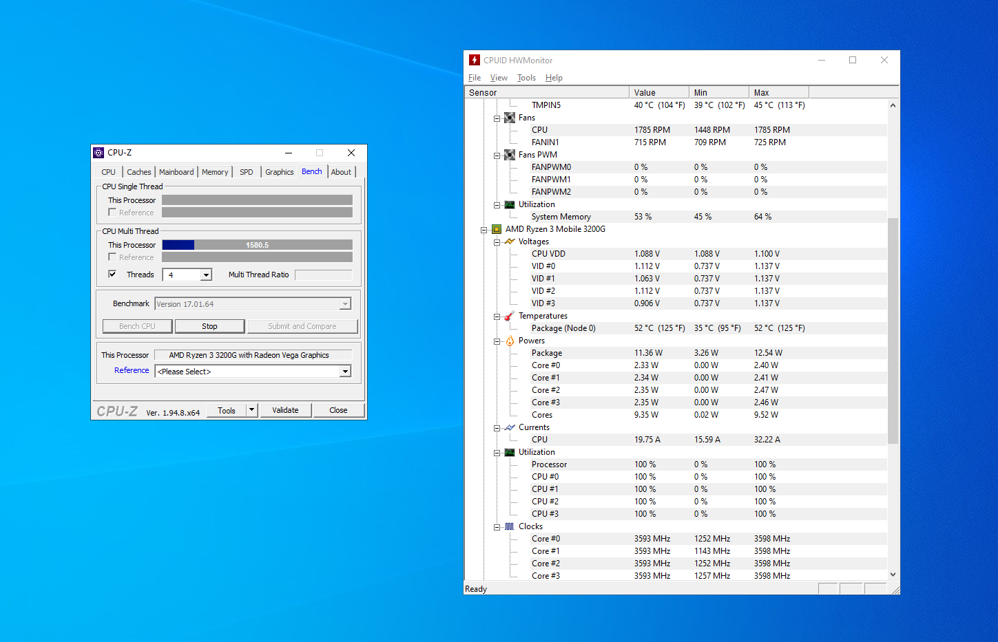Click the Fans PWM category icon
Viewport: 998px width, 642px height.
point(510,155)
